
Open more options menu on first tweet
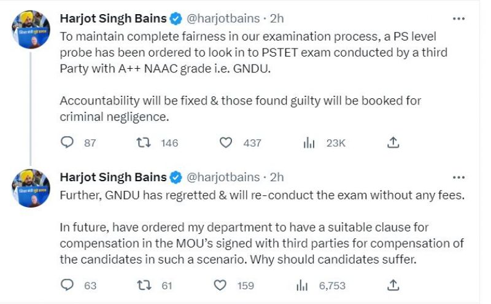pyautogui.click(x=458, y=19)
